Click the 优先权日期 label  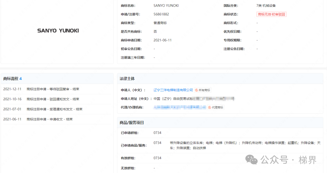point(233,32)
